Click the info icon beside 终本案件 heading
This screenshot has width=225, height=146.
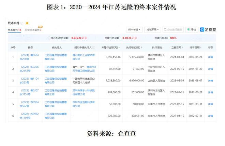(22, 23)
